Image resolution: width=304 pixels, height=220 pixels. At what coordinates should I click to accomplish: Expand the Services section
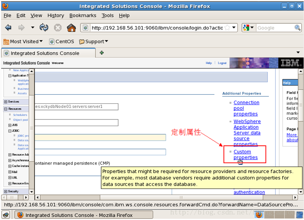[5, 102]
